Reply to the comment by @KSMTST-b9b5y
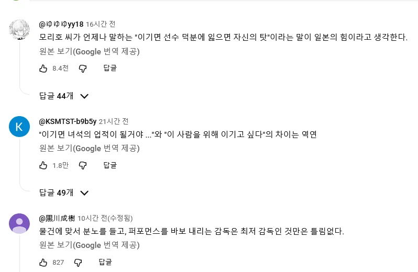The image size is (418, 272). click(110, 165)
